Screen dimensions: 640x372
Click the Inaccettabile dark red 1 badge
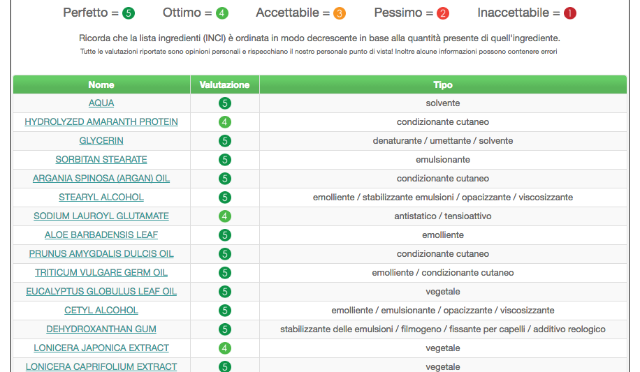(570, 13)
